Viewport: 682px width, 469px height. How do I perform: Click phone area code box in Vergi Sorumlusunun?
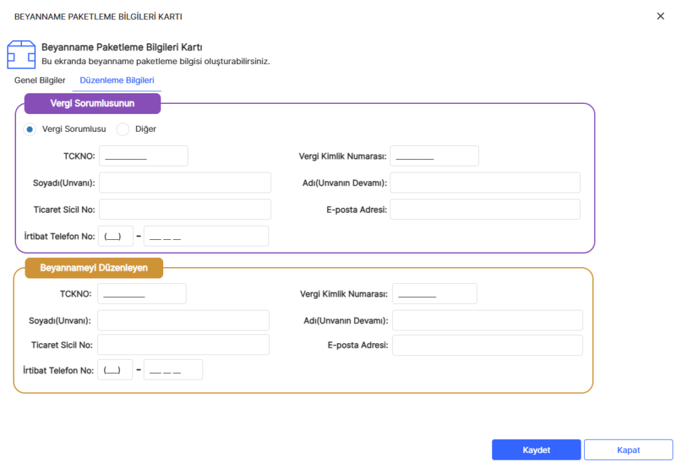[x=115, y=236]
